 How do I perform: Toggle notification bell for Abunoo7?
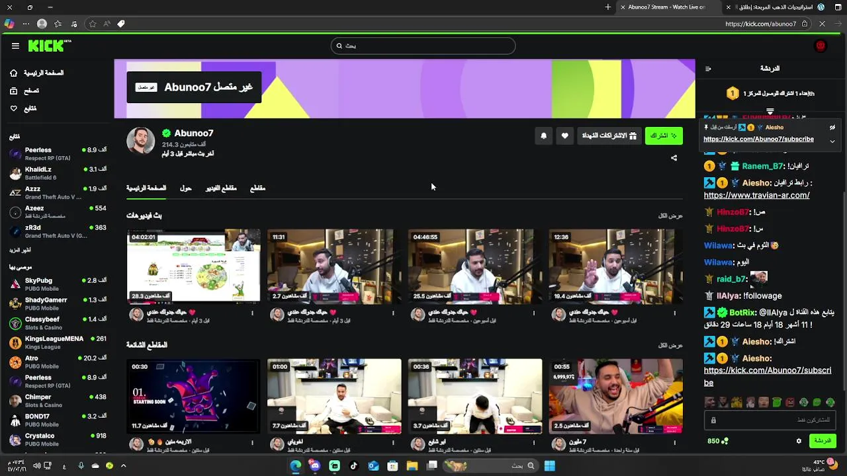[x=544, y=136]
